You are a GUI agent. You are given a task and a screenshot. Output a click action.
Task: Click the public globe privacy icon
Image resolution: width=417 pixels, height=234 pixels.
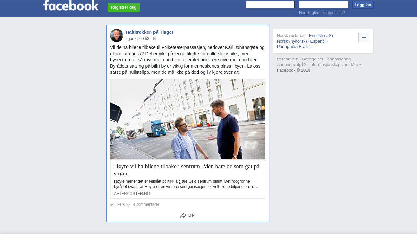[154, 39]
